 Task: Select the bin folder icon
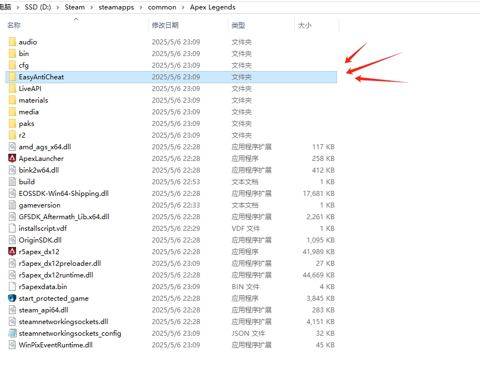pos(12,54)
